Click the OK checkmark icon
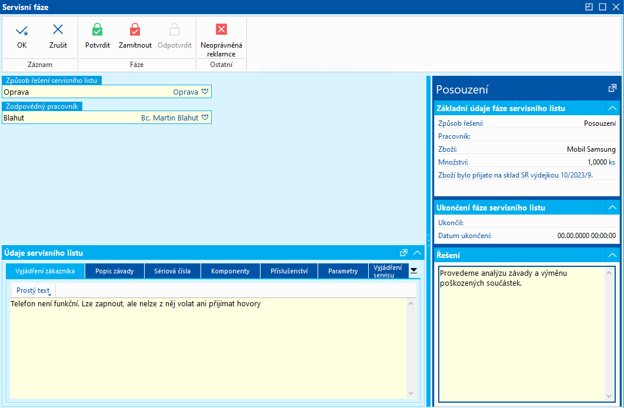Viewport: 624px width, 408px height. coord(22,31)
